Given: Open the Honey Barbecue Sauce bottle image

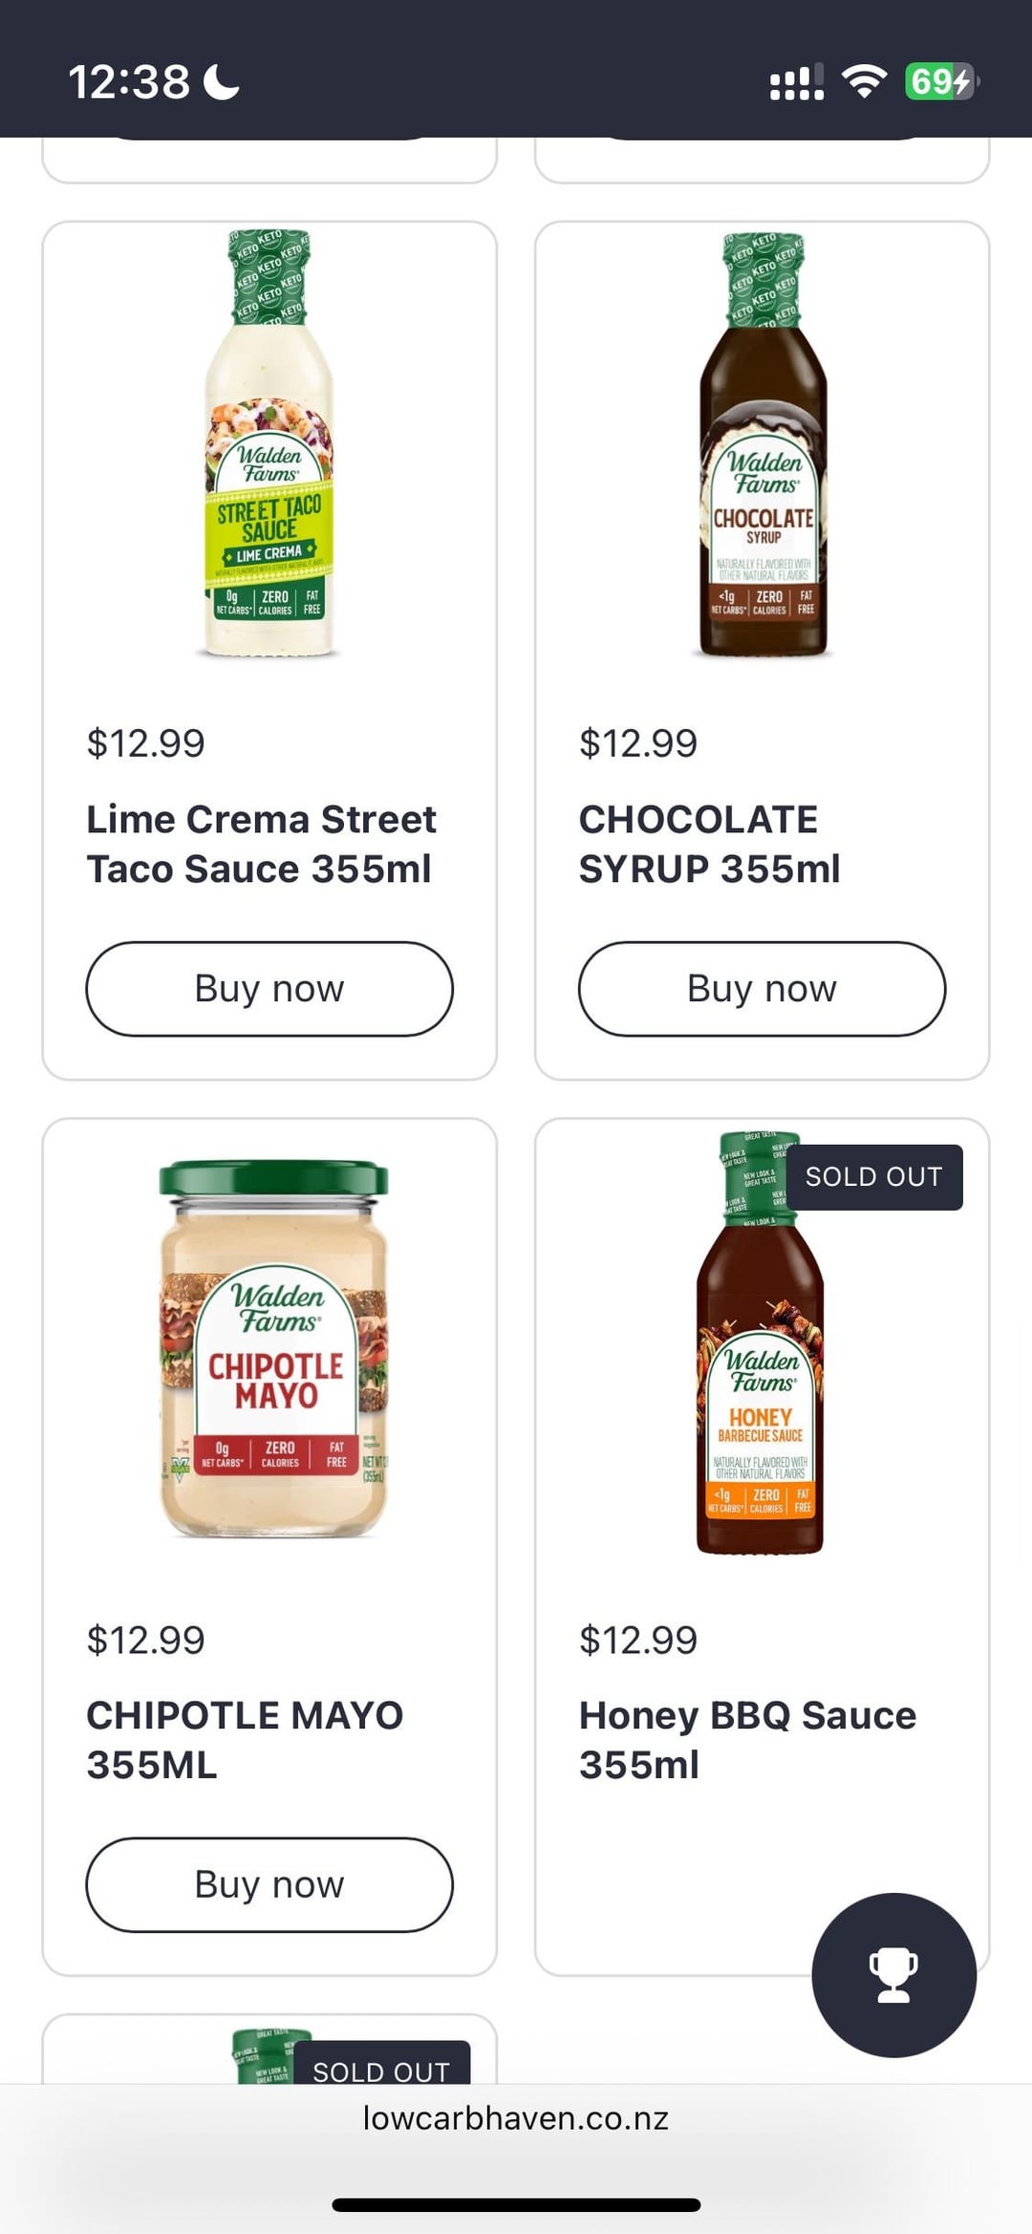Looking at the screenshot, I should [761, 1343].
